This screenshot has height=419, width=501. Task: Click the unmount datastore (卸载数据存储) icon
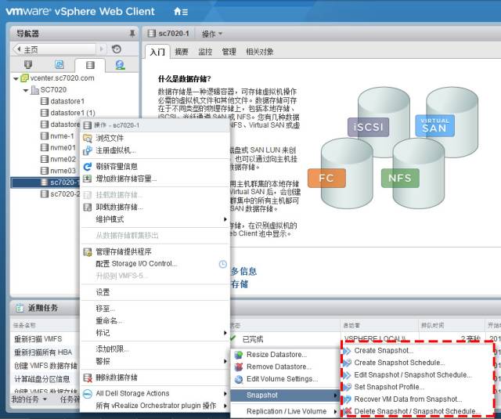(87, 207)
